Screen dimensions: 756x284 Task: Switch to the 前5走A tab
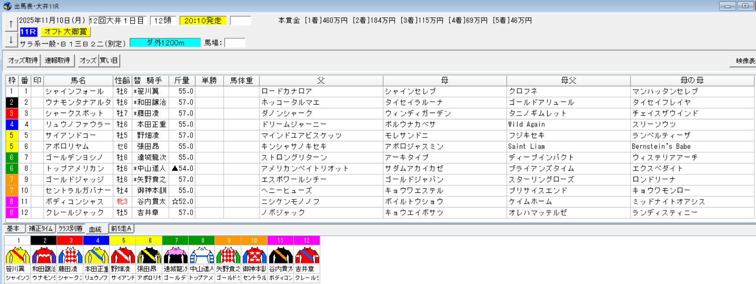(121, 229)
